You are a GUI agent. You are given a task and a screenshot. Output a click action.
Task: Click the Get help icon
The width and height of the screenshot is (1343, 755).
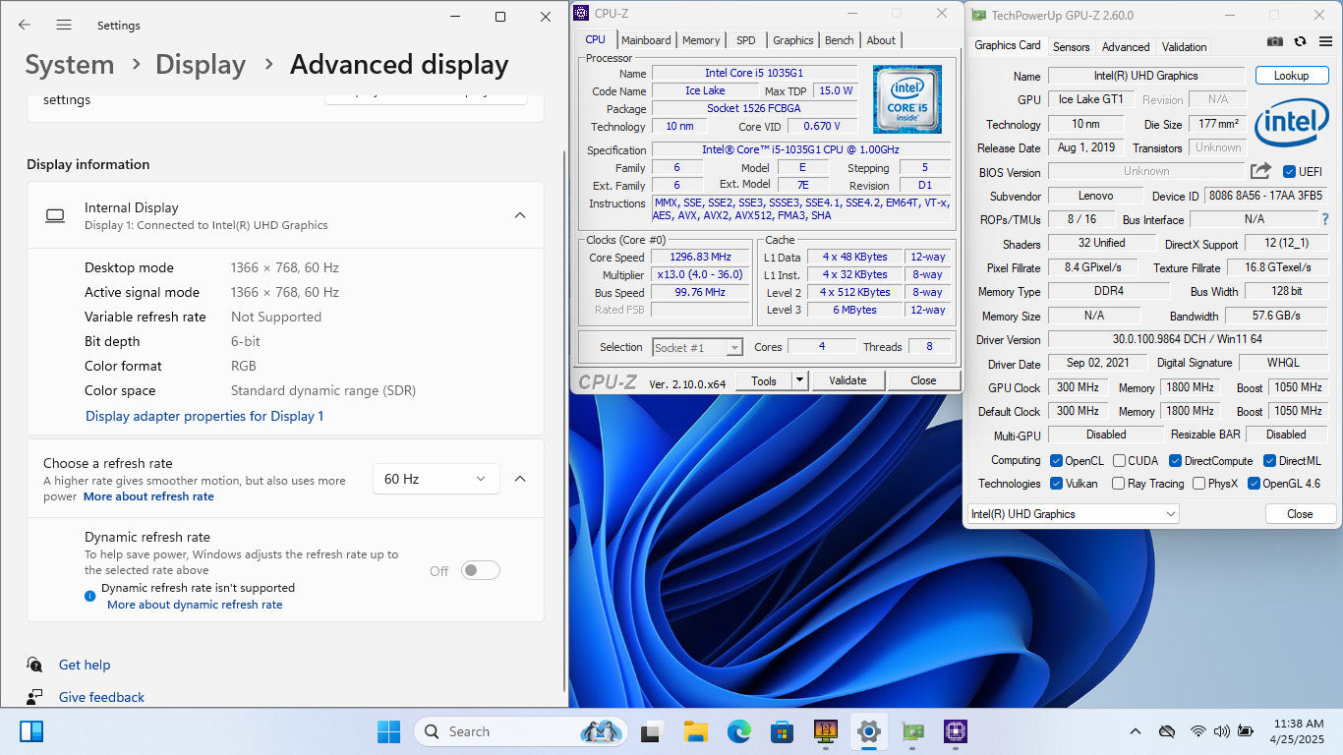34,665
